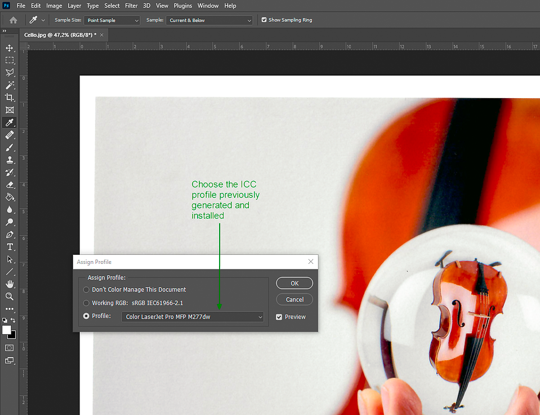Select the Polygonal Lasso tool
Screen dimensions: 540x415
[x=10, y=72]
